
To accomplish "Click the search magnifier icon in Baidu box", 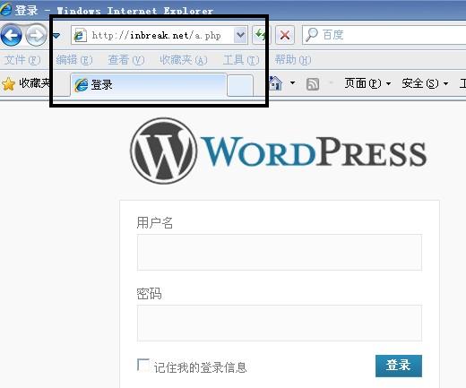I will (312, 35).
